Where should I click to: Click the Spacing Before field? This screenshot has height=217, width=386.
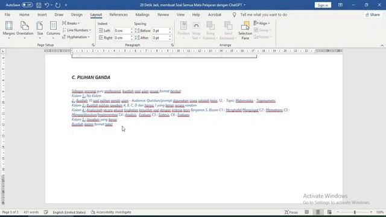click(160, 31)
